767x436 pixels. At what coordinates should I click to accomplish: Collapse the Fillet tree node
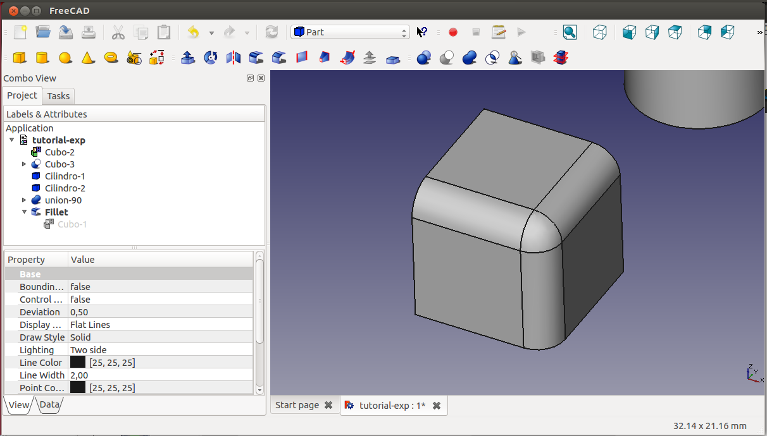[24, 212]
